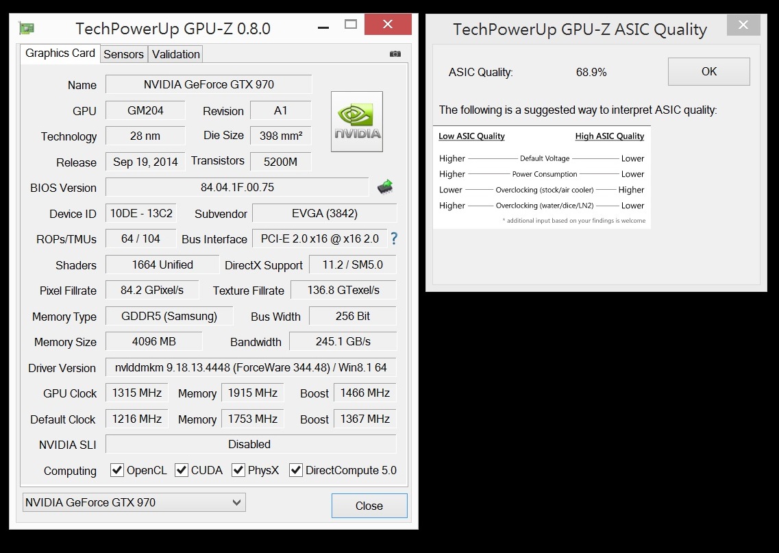Click the Texture Fillrate field 136.8 GTexel/s
779x553 pixels.
[x=343, y=290]
